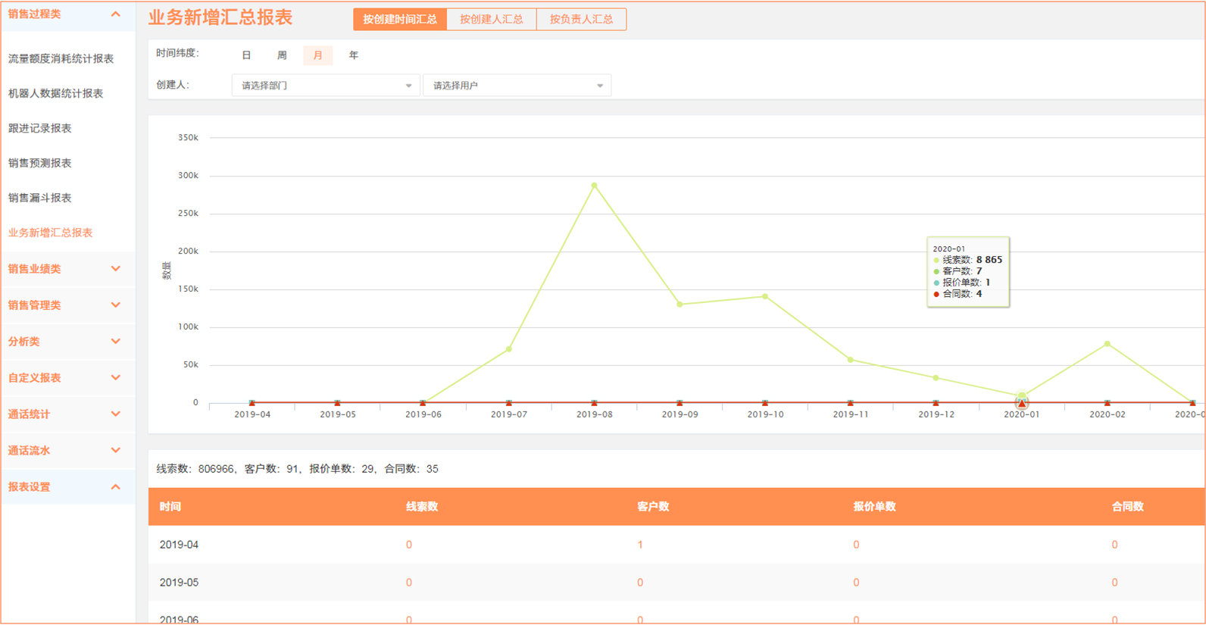Expand the 通话流水 chevron arrow

pos(115,451)
